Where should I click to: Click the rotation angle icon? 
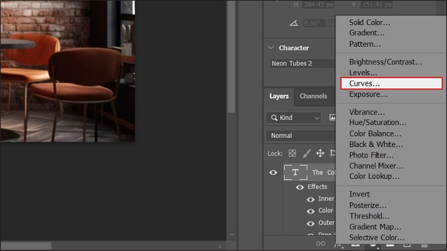(x=294, y=23)
